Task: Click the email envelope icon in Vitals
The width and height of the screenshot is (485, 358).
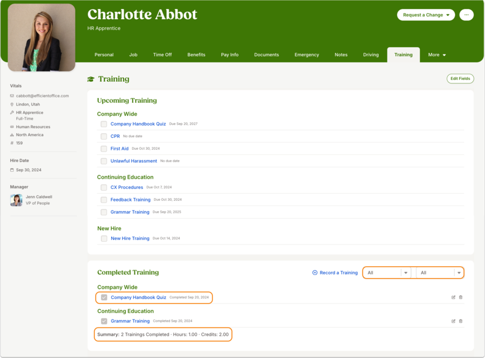Action: point(12,96)
